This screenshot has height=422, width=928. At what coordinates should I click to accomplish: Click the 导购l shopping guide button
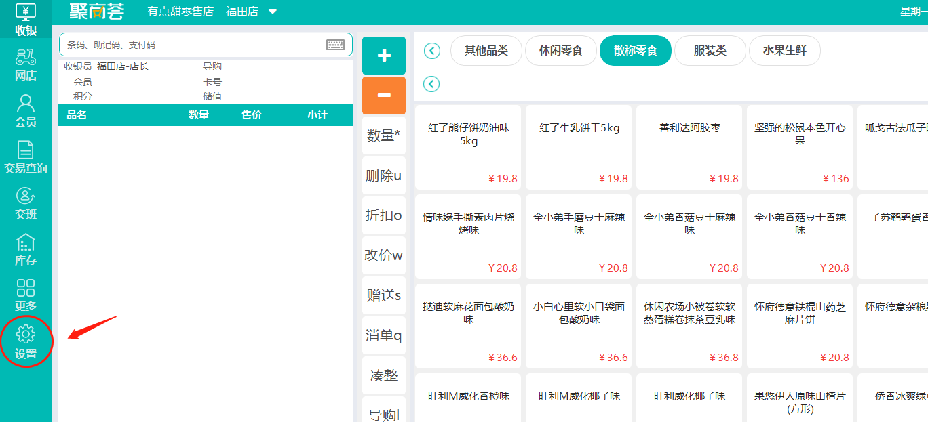point(384,409)
